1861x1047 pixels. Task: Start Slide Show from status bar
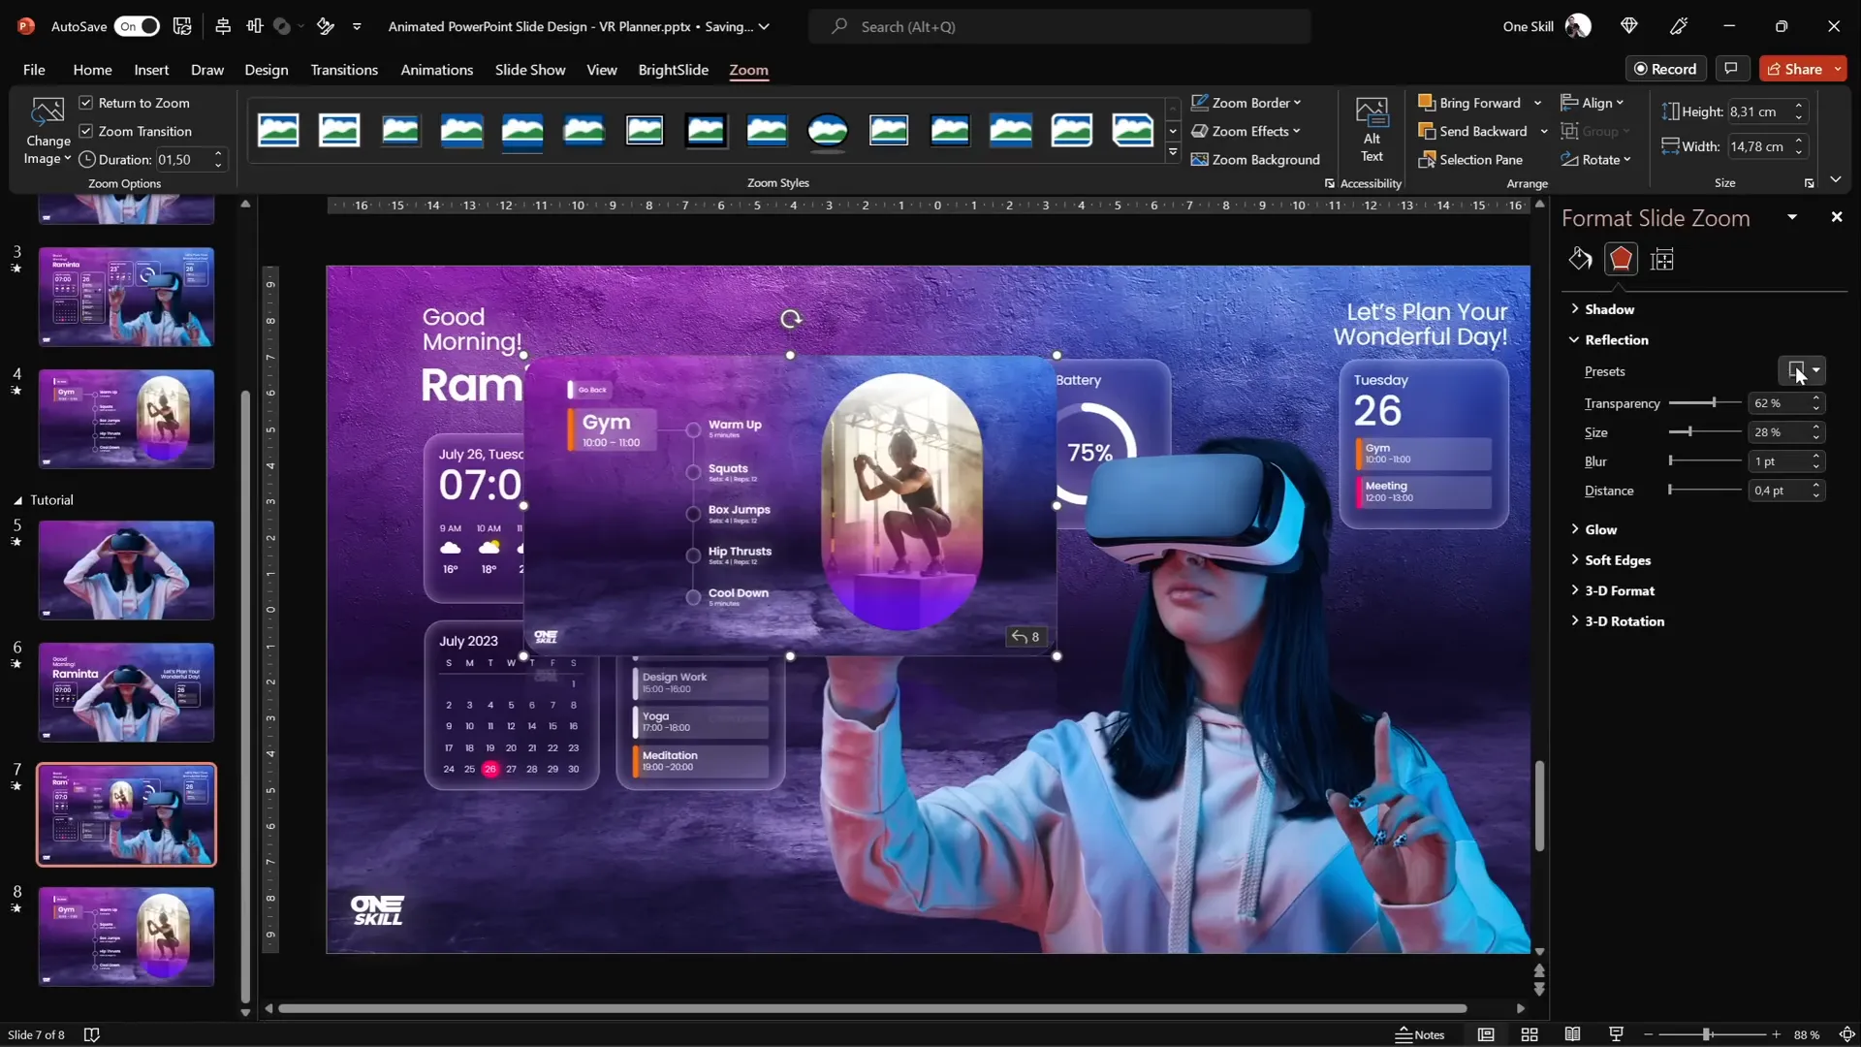pos(1616,1034)
